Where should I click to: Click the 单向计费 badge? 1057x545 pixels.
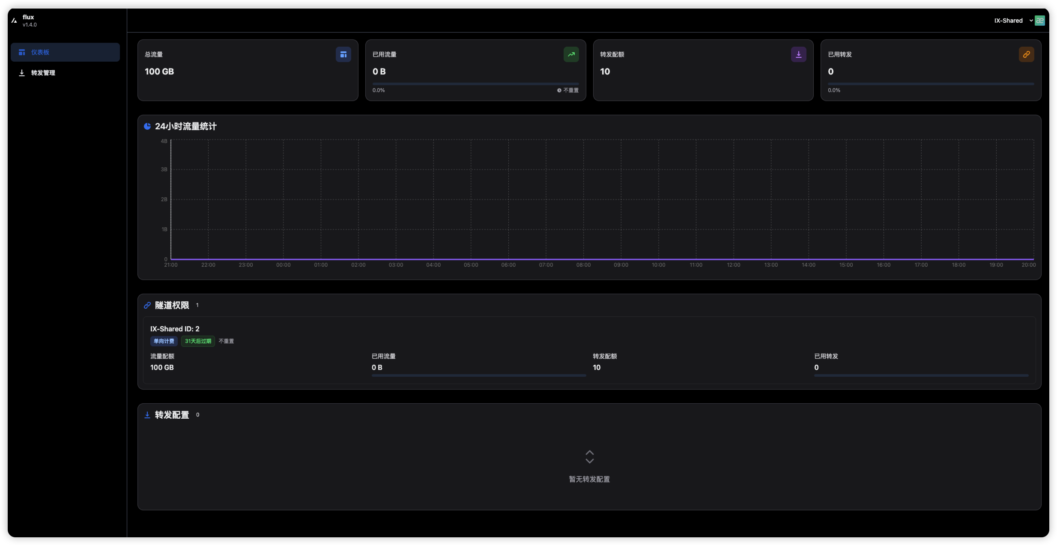click(x=164, y=341)
